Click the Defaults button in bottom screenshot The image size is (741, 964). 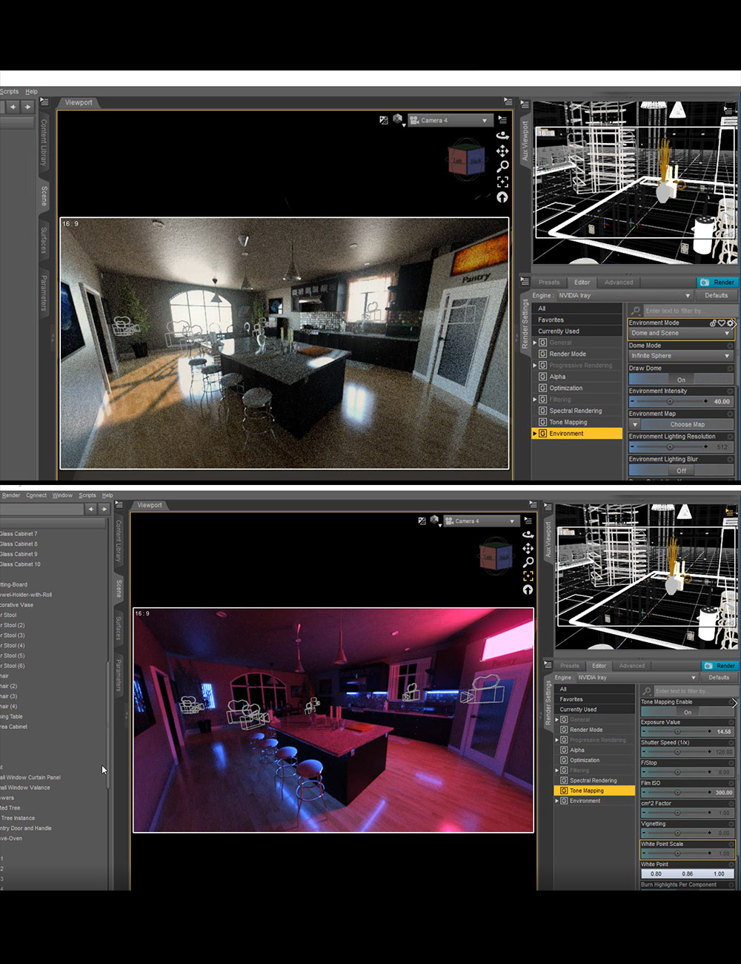pyautogui.click(x=719, y=677)
